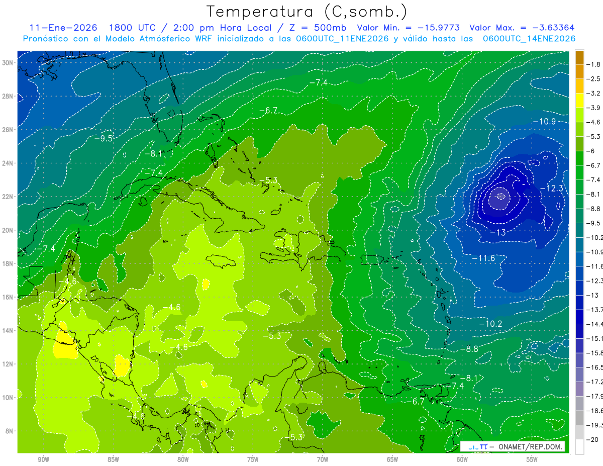603x466 pixels.
Task: Click the '70W' longitude axis label
Action: [x=323, y=459]
